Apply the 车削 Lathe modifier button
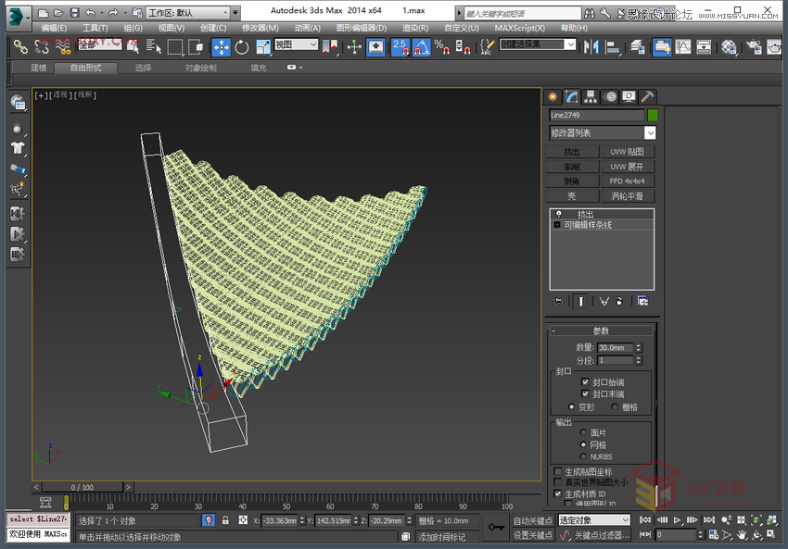Viewport: 788px width, 549px height. [x=573, y=166]
